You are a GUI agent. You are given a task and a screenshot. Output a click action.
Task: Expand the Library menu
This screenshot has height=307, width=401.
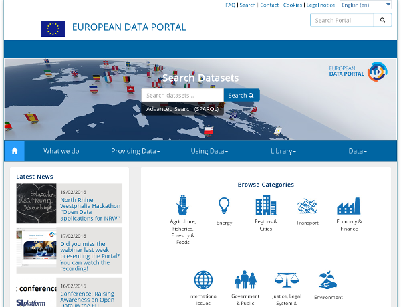tap(283, 151)
